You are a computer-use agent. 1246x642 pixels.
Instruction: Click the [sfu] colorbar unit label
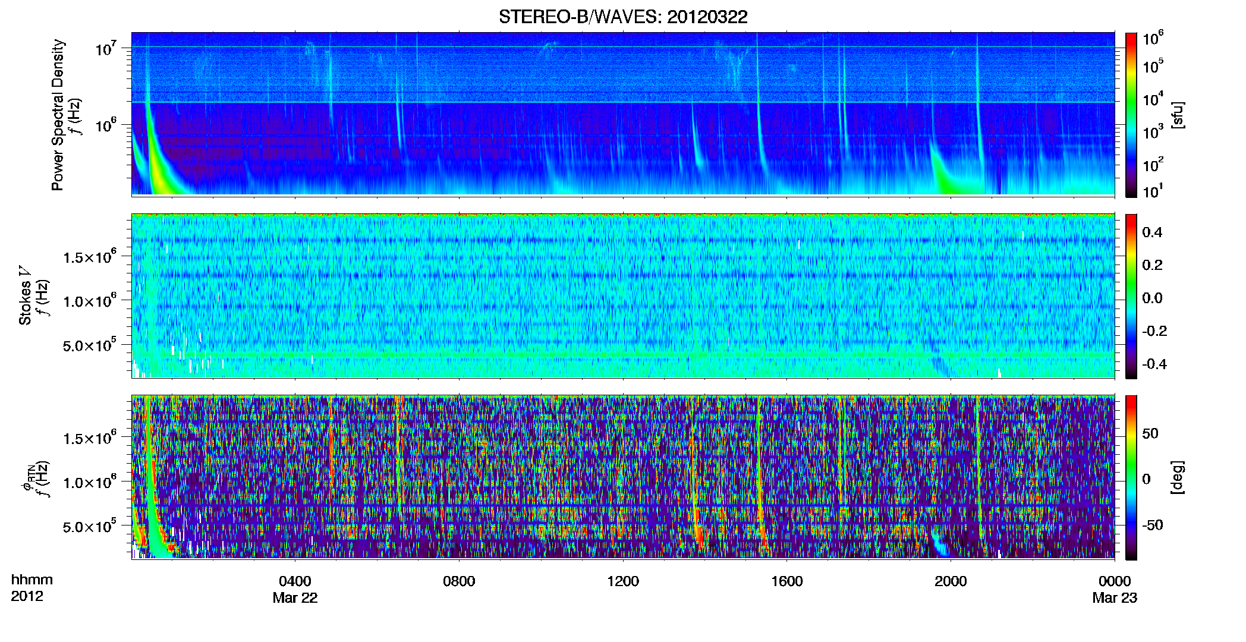(1177, 115)
